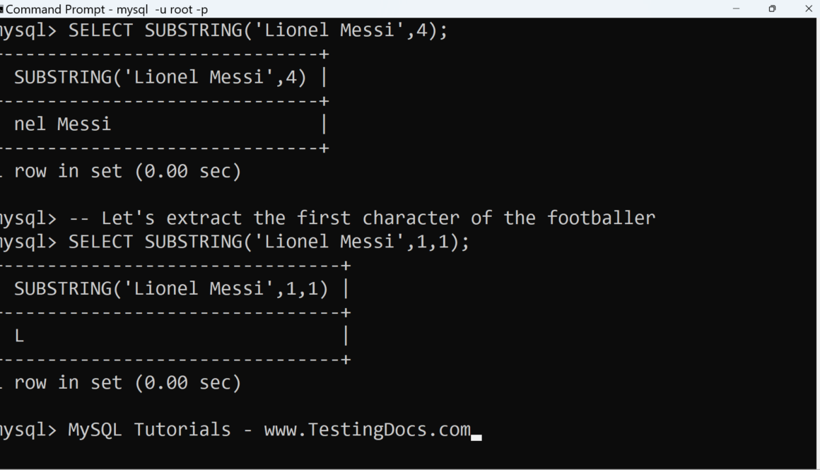Viewport: 820px width, 470px height.
Task: Click the word 'footballer' in the comment
Action: point(601,218)
